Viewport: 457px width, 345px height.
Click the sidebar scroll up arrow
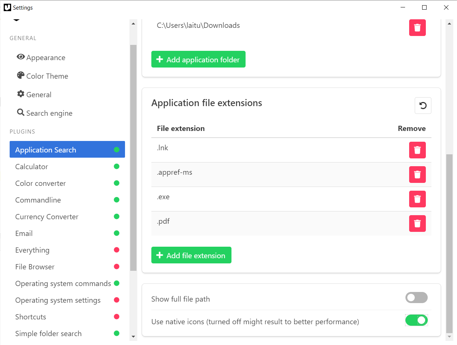[134, 23]
